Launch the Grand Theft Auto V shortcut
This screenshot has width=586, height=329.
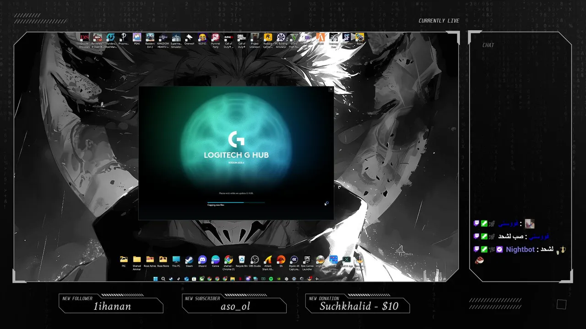[x=294, y=40]
